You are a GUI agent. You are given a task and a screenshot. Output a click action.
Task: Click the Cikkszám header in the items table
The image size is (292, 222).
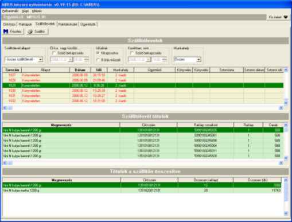click(x=149, y=125)
